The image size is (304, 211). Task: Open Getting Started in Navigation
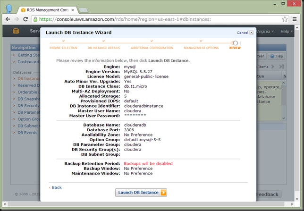28,55
